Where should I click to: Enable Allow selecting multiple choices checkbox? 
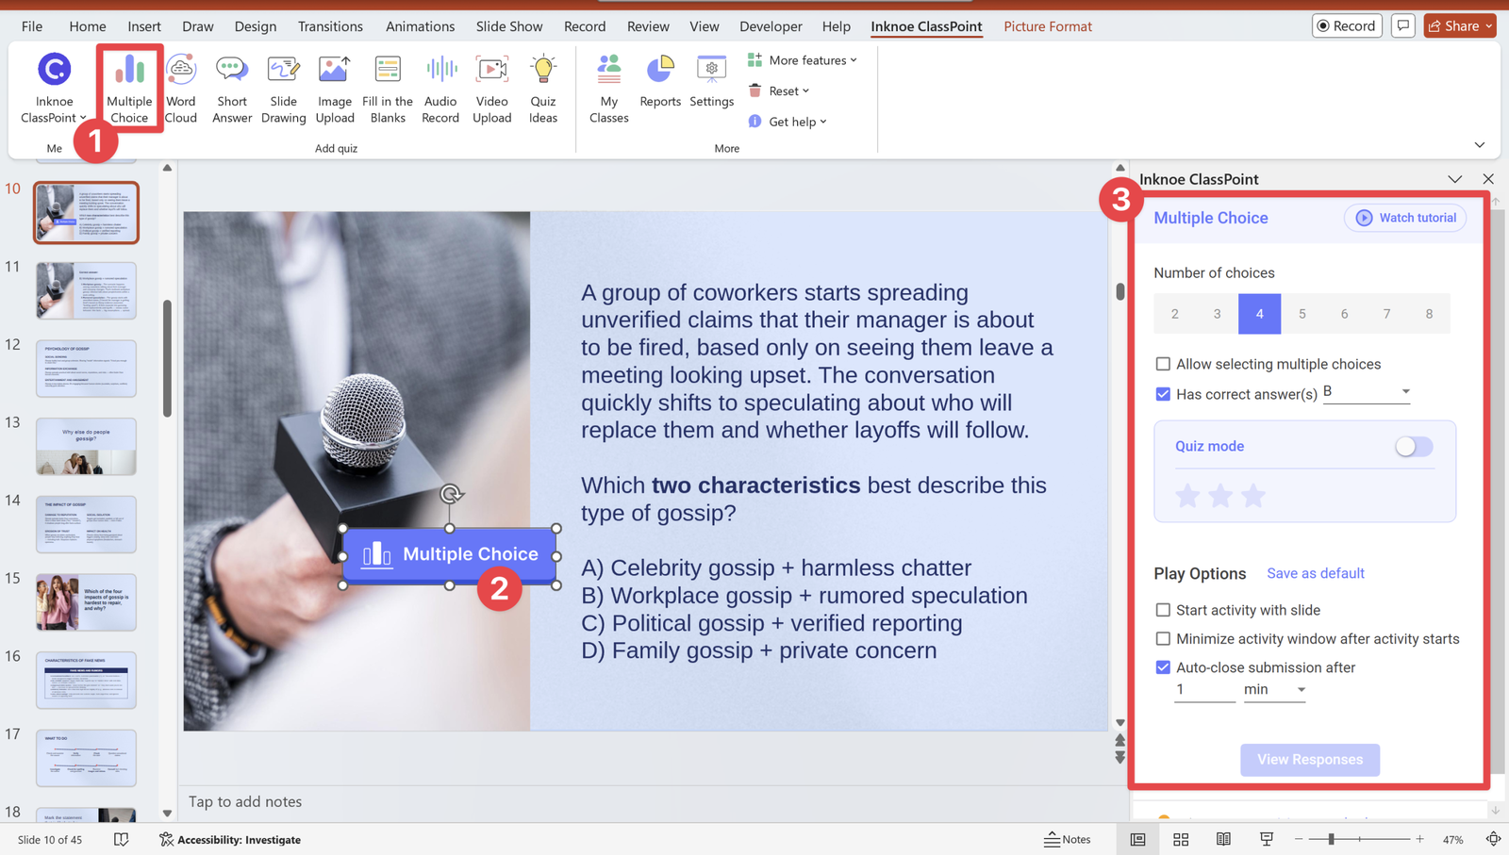(1163, 364)
